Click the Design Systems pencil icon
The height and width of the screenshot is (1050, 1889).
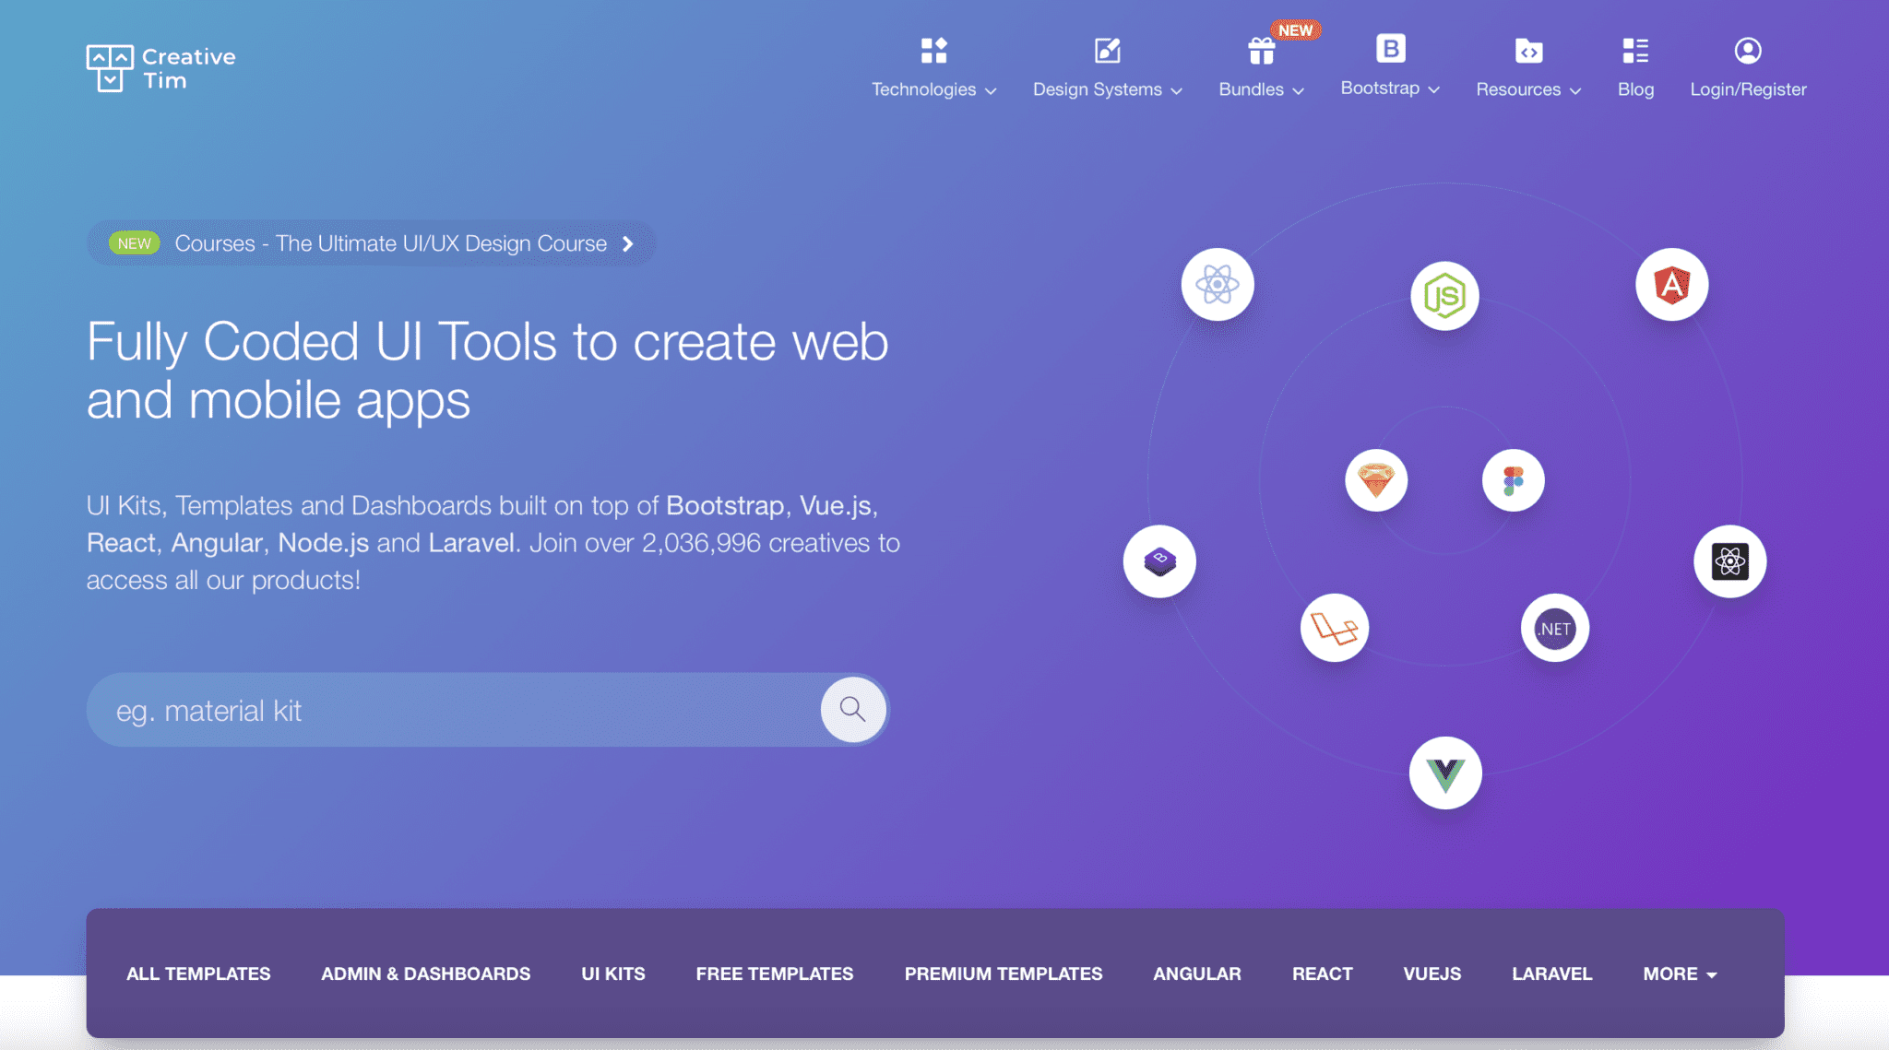(1107, 50)
